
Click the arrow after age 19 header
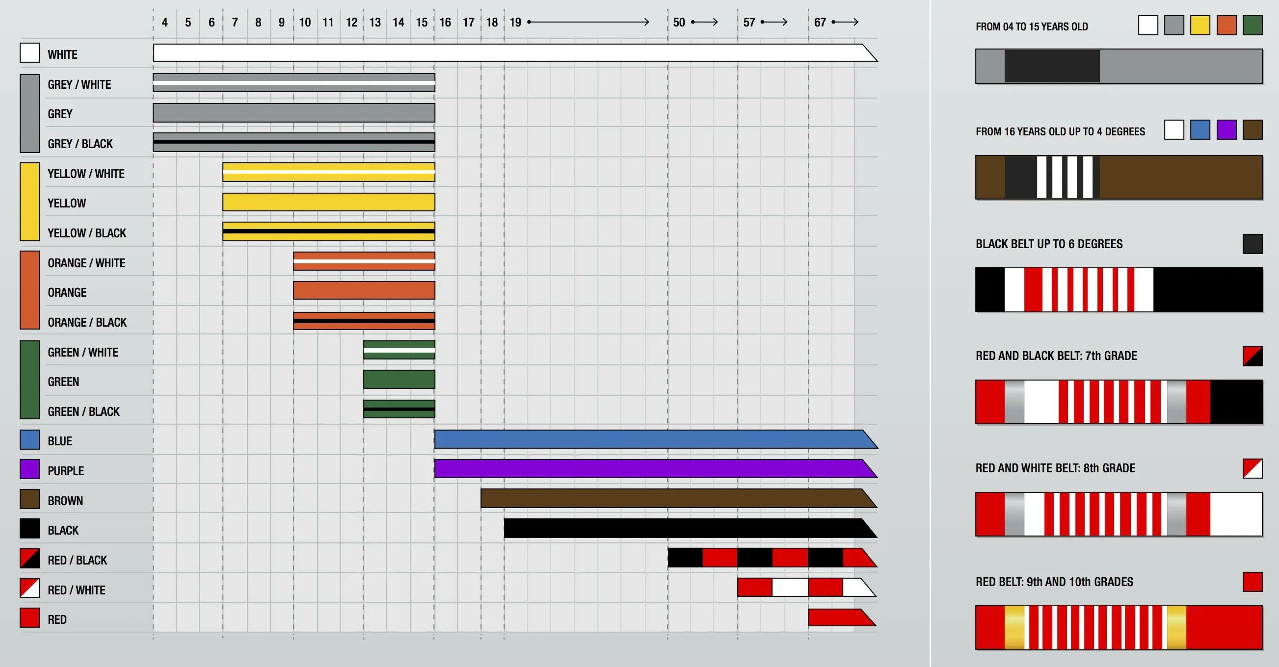(x=588, y=22)
